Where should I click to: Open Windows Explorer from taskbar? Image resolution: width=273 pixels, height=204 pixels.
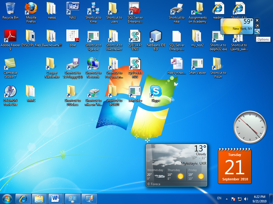pos(39,199)
